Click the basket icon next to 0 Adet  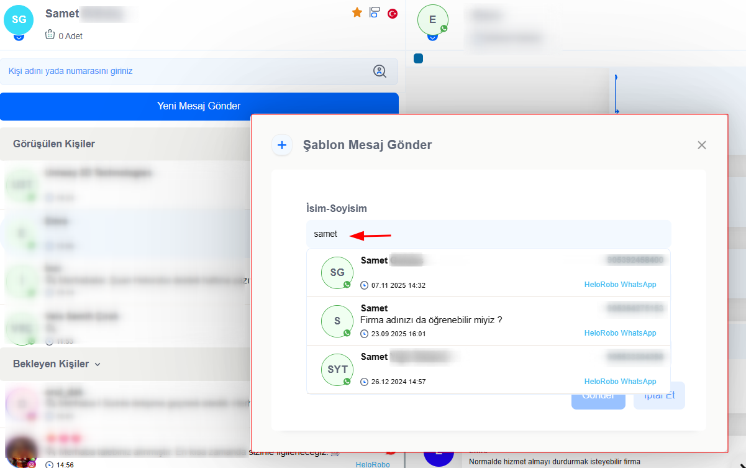50,35
